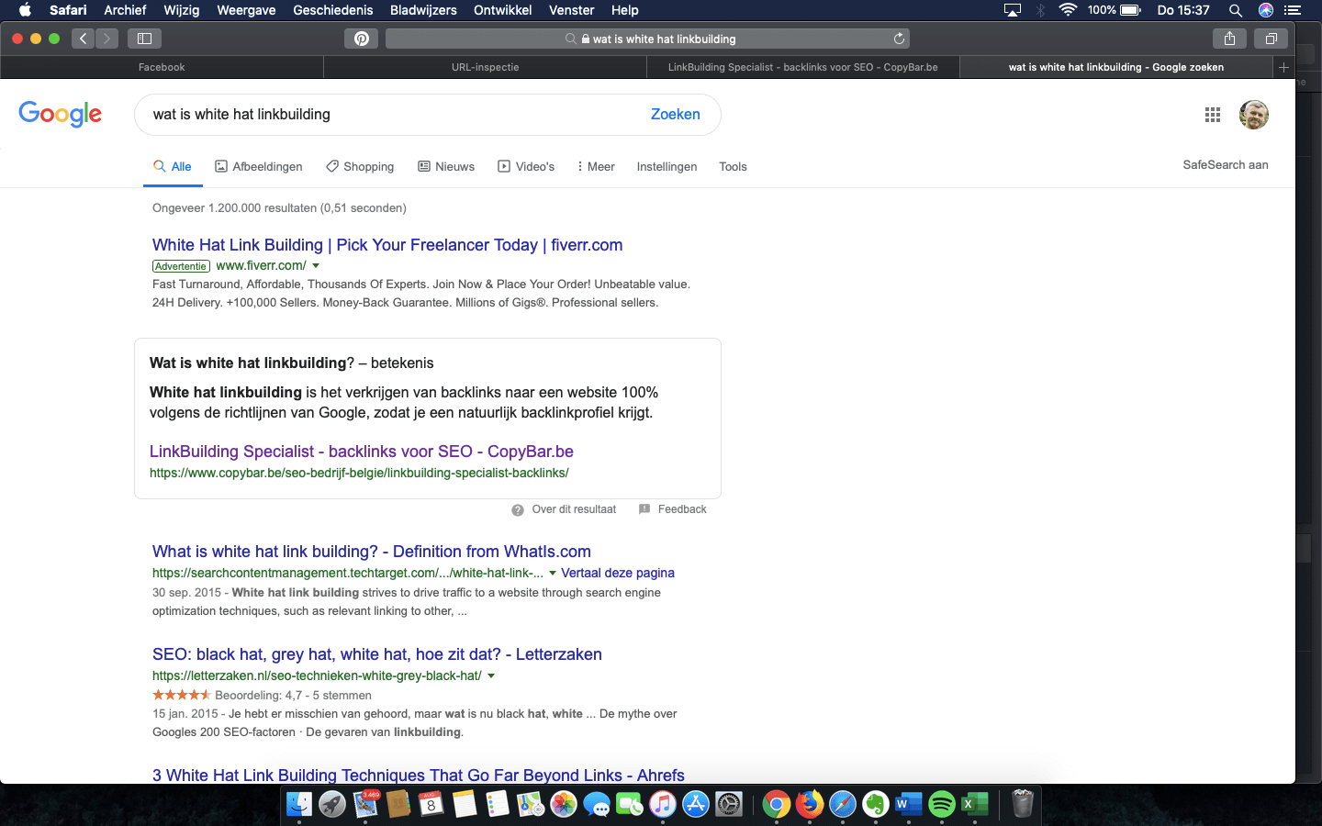Open Notification Center list icon

1294,10
